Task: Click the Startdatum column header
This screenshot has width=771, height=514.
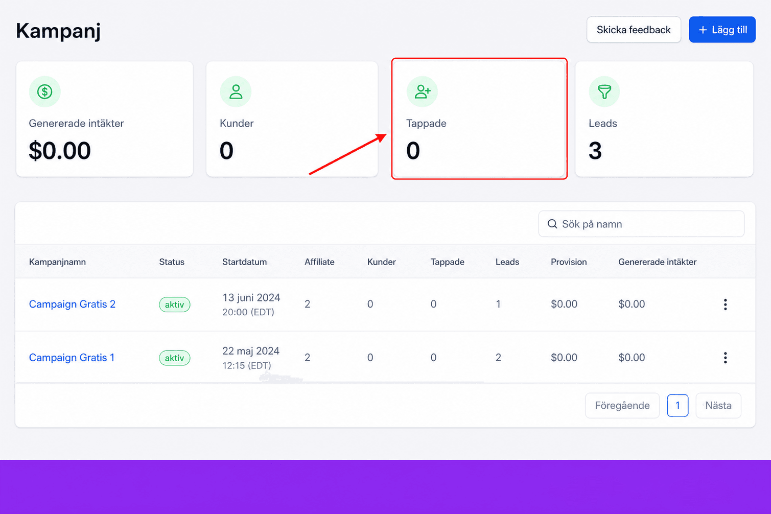Action: pos(244,262)
